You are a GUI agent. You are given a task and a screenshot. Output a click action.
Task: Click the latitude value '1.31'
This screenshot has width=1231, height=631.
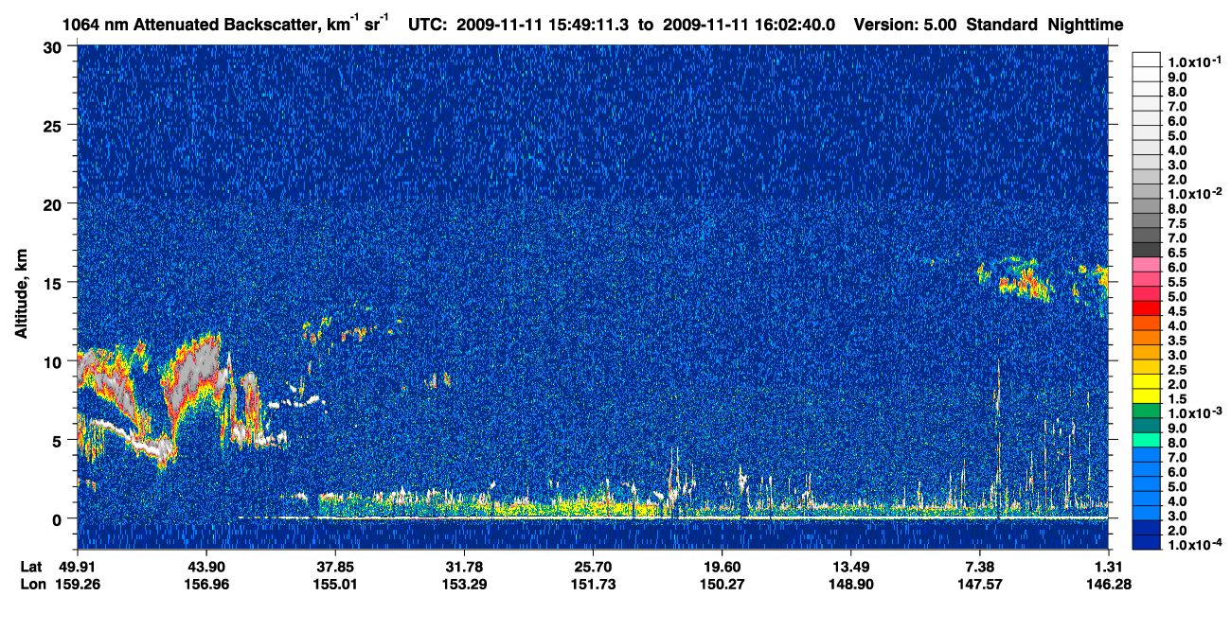pyautogui.click(x=1108, y=567)
